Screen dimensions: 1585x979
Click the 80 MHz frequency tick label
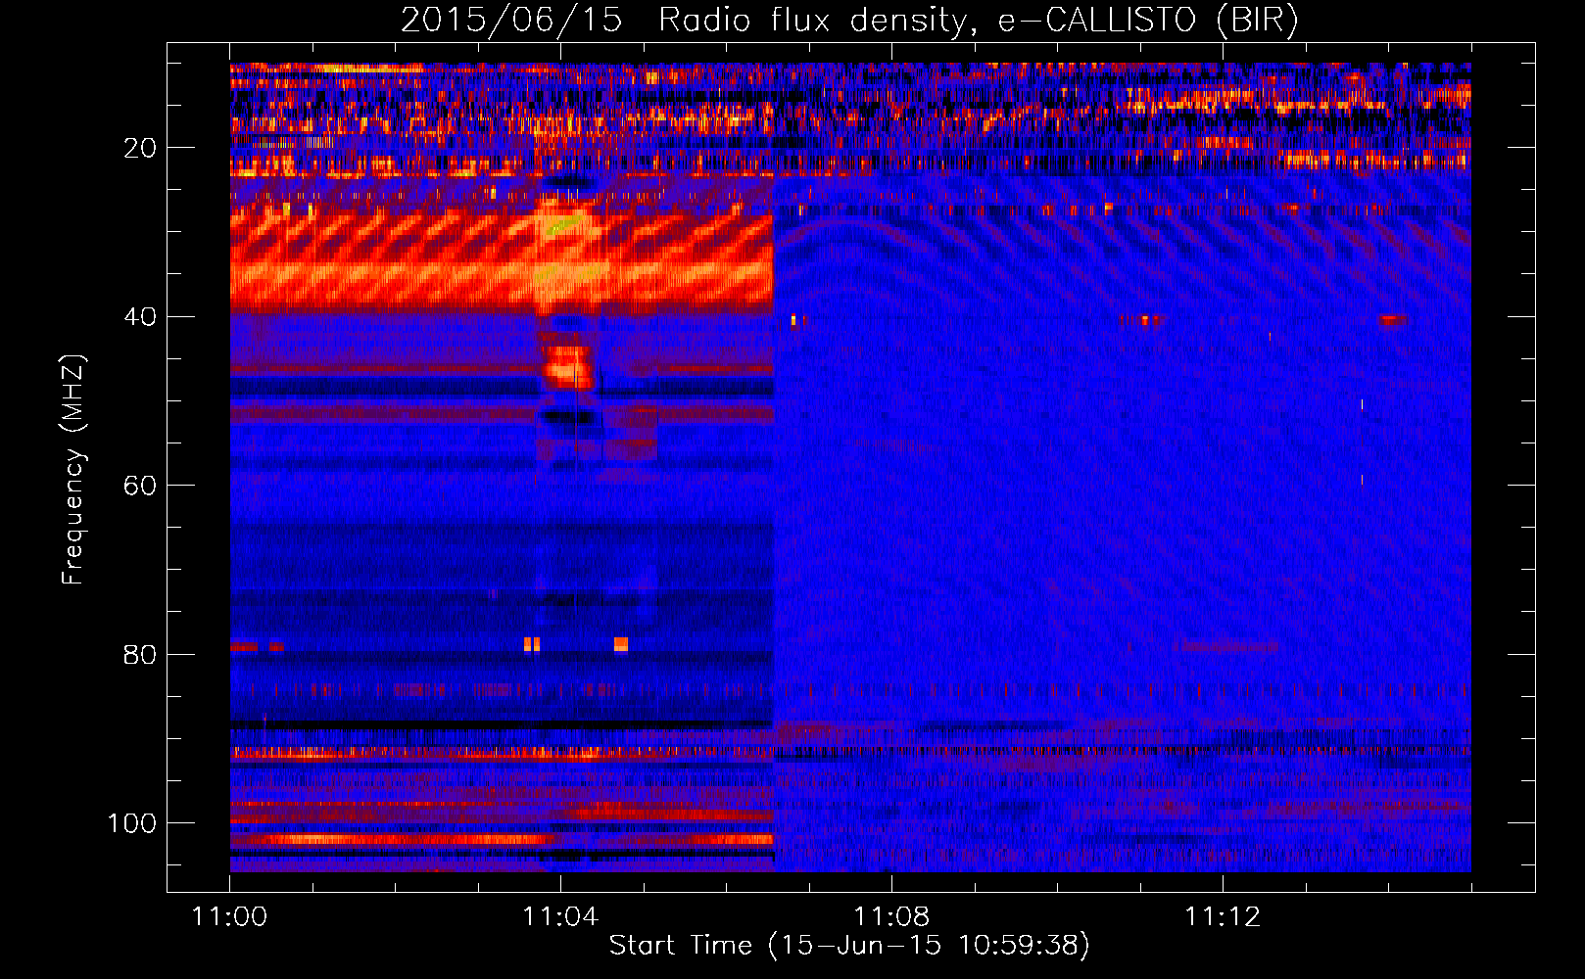click(140, 655)
